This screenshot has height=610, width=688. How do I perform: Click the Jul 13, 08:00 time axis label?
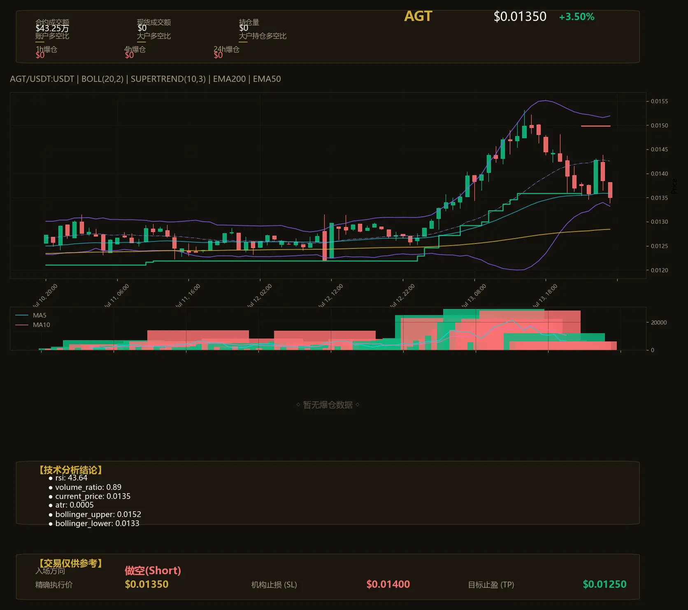point(473,295)
